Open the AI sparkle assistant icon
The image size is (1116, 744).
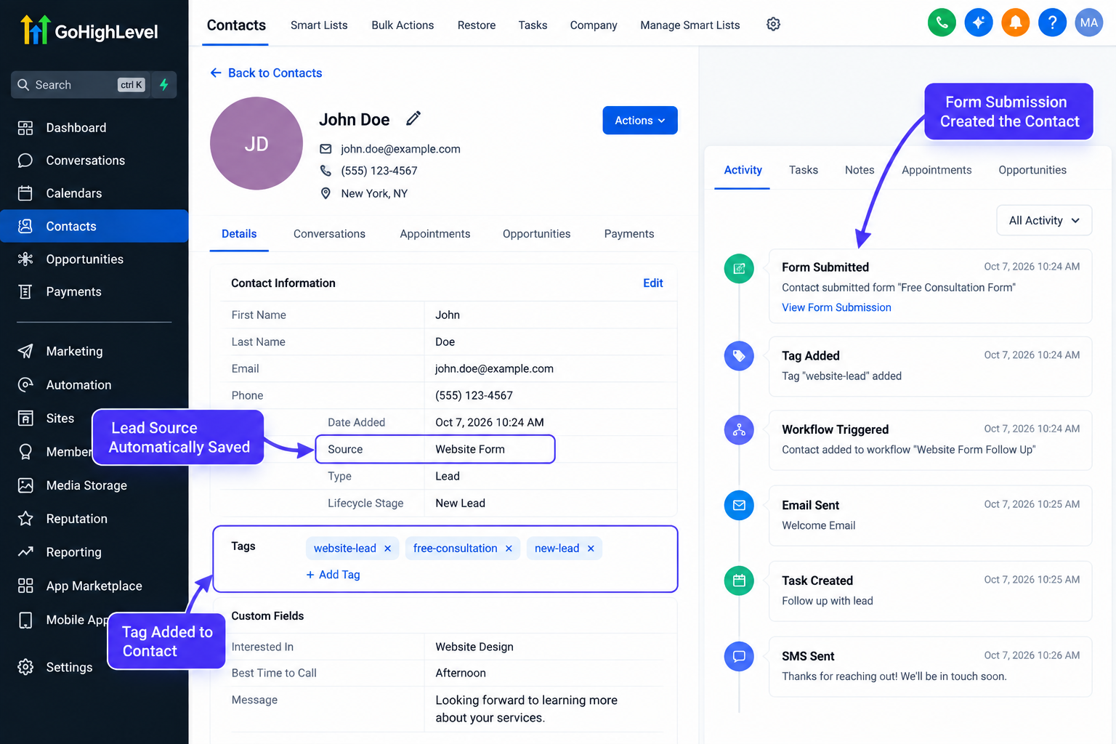pos(979,23)
